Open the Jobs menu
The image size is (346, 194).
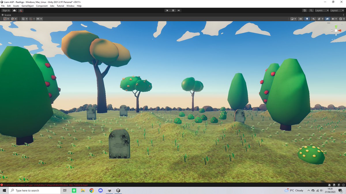tap(52, 6)
